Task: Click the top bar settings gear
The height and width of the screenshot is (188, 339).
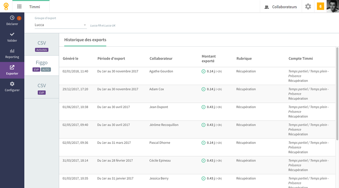Action: click(308, 6)
